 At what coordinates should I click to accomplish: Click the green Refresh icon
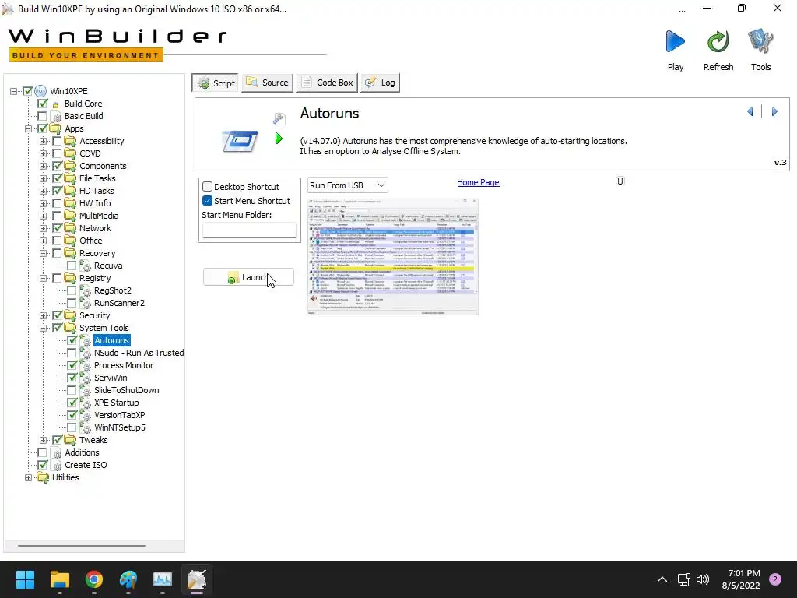[x=718, y=41]
